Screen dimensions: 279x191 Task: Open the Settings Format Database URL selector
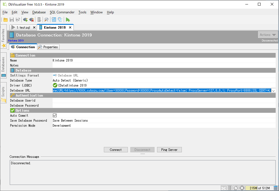tap(164, 75)
